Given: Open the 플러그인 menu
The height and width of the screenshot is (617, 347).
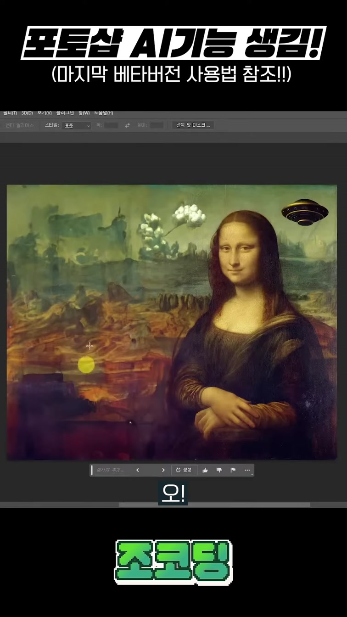Looking at the screenshot, I should coord(65,113).
